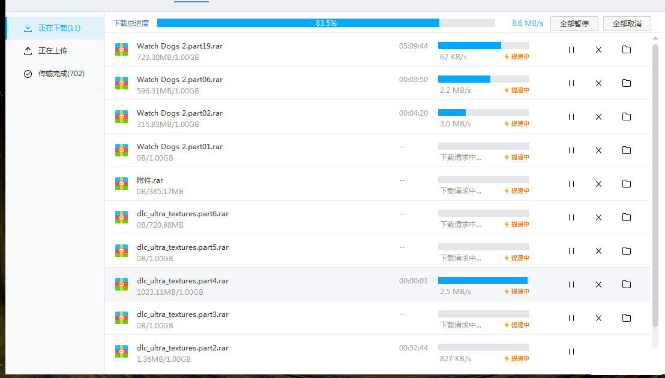Click progress bar of Watch Dogs 2.part19.rar
The image size is (665, 378).
pyautogui.click(x=484, y=46)
